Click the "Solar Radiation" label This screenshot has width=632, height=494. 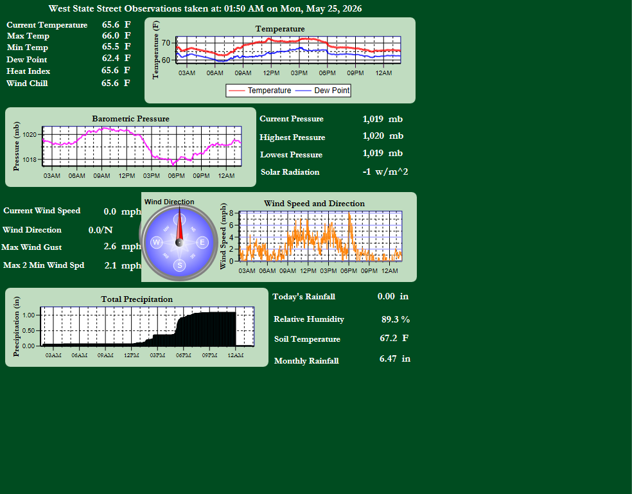tap(290, 172)
